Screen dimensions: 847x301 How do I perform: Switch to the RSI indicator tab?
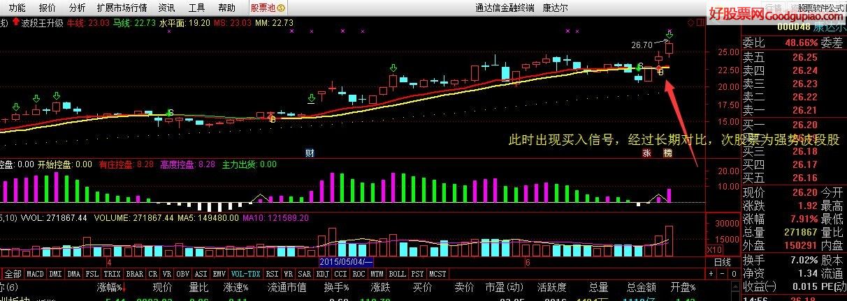(273, 274)
